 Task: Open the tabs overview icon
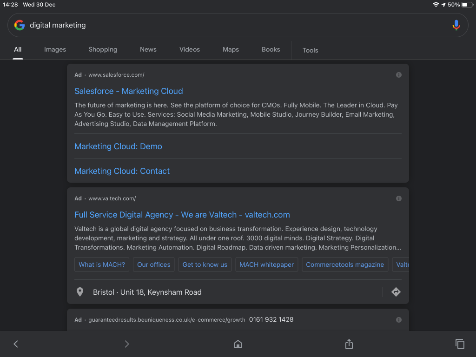pos(460,344)
